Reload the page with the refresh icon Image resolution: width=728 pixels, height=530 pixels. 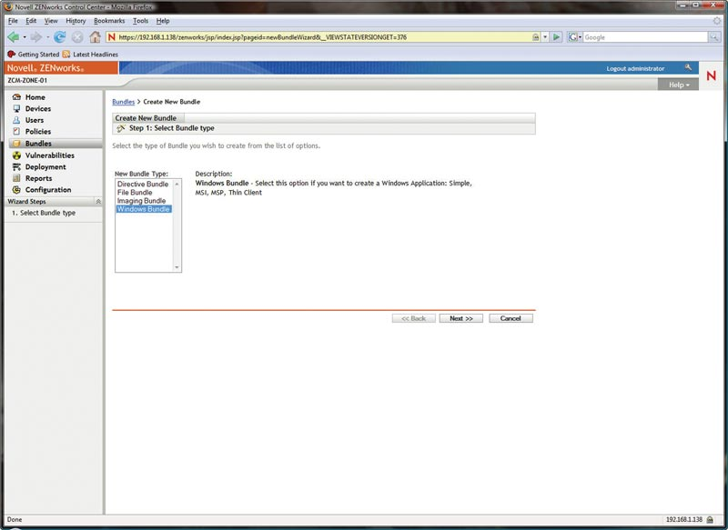(59, 37)
